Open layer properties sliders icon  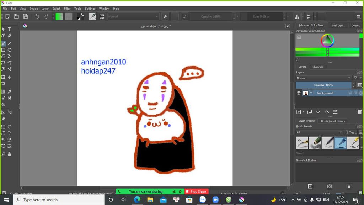(x=335, y=112)
